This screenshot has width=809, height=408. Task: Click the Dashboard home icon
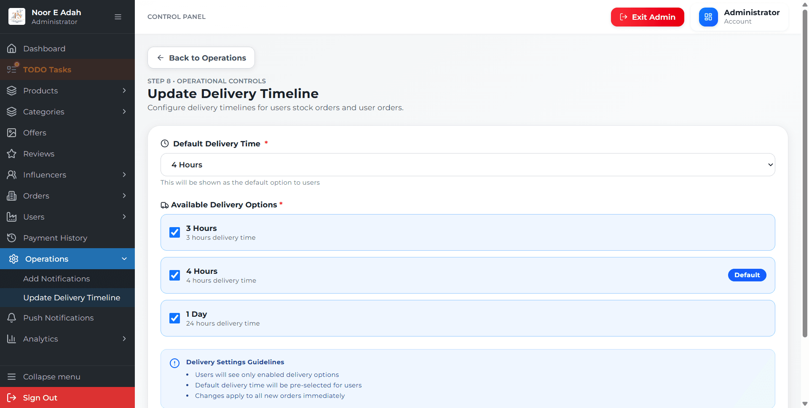click(x=12, y=48)
